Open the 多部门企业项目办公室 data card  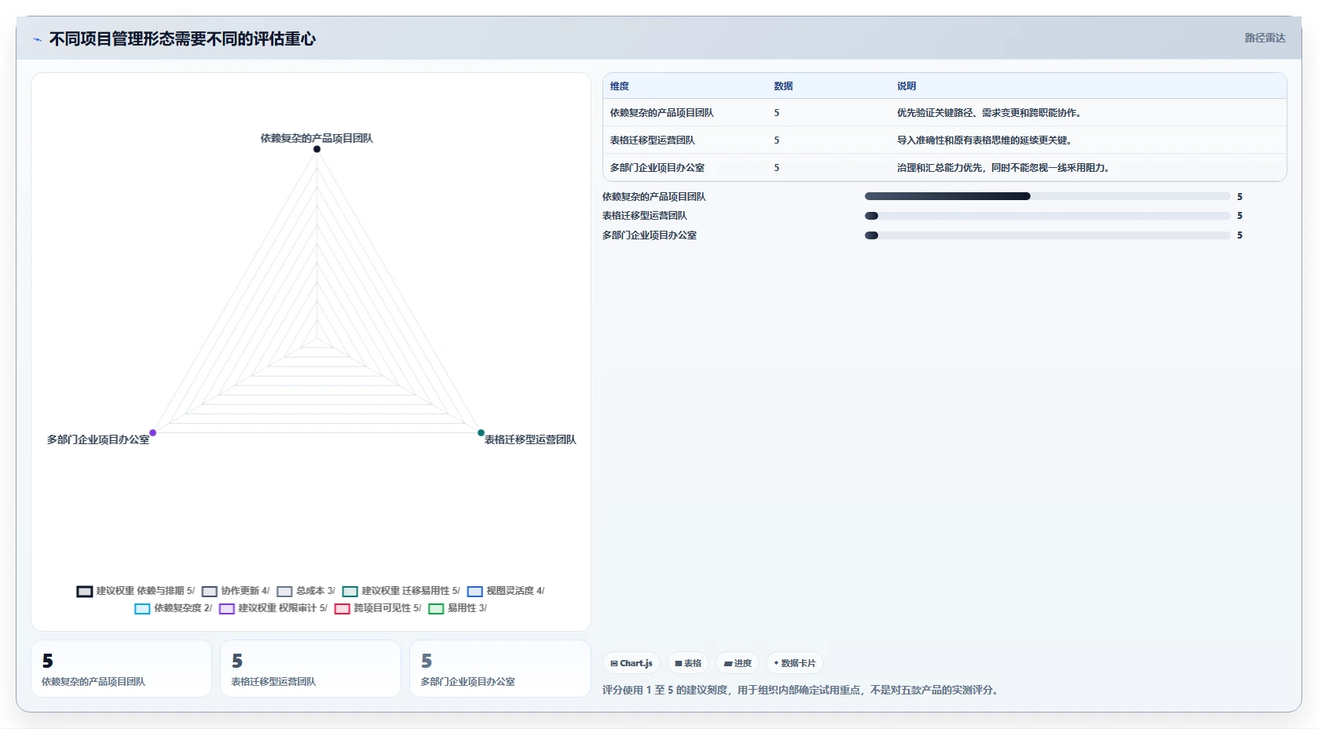tap(500, 669)
